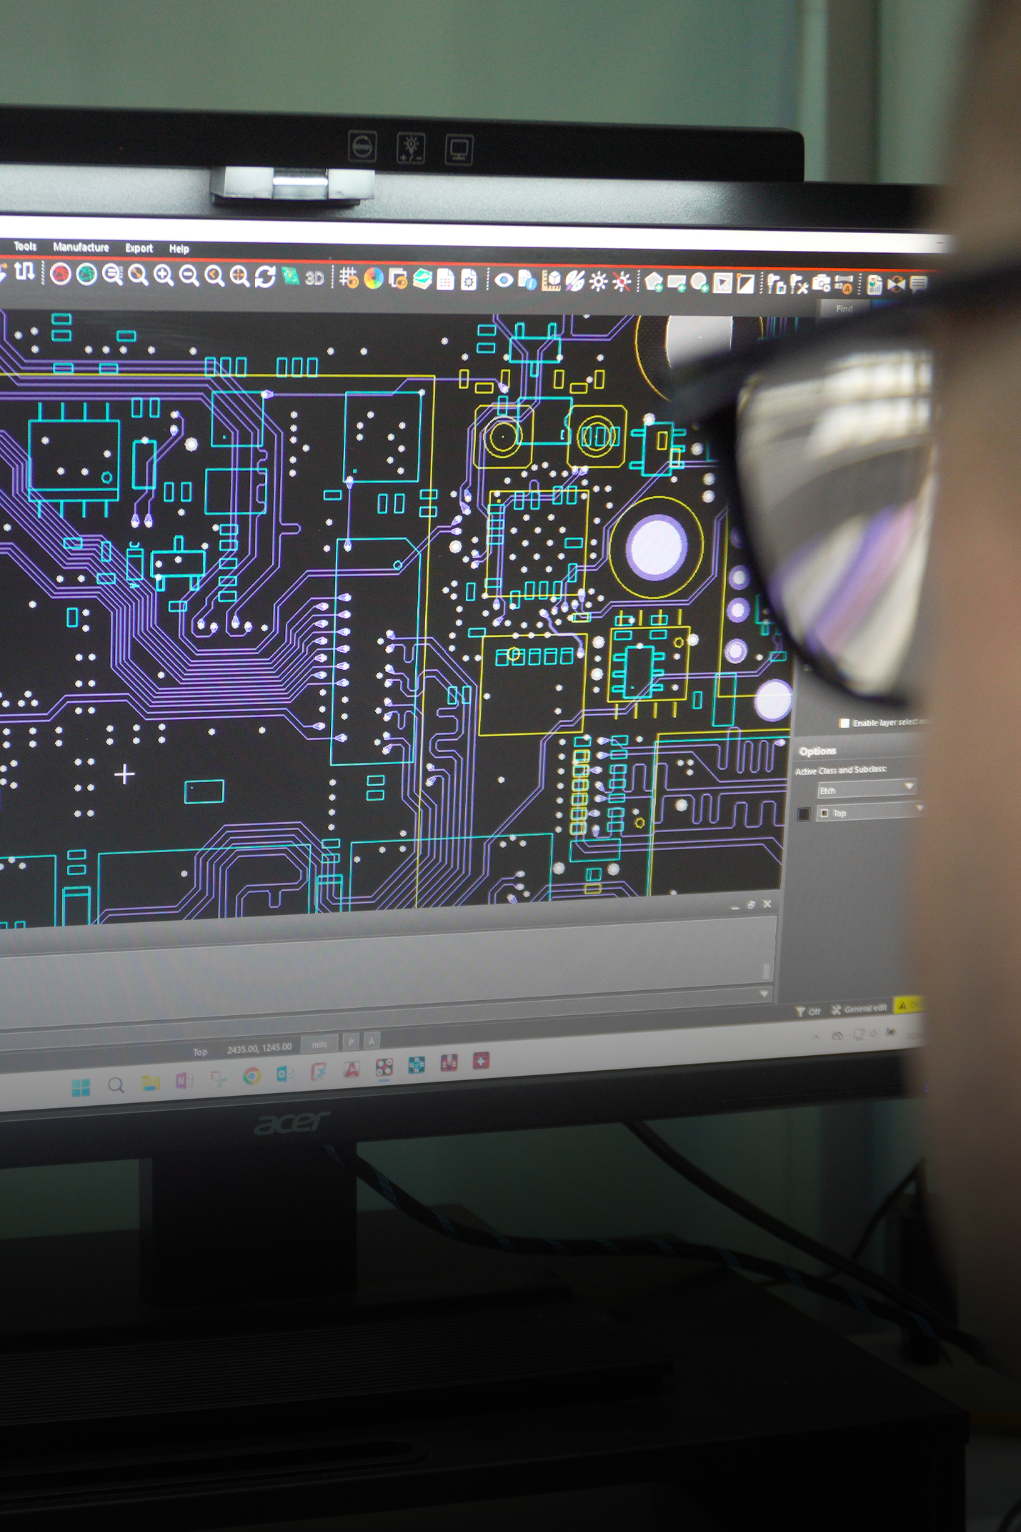The width and height of the screenshot is (1021, 1532).
Task: Open the color wheel icon in toolbar
Action: tap(373, 278)
